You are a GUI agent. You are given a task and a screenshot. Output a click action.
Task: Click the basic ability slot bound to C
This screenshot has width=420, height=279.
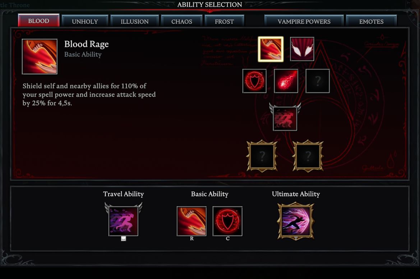click(227, 221)
